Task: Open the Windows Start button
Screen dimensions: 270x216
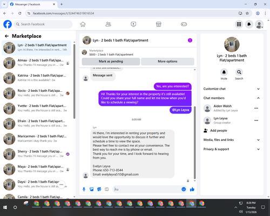Action: (x=5, y=207)
